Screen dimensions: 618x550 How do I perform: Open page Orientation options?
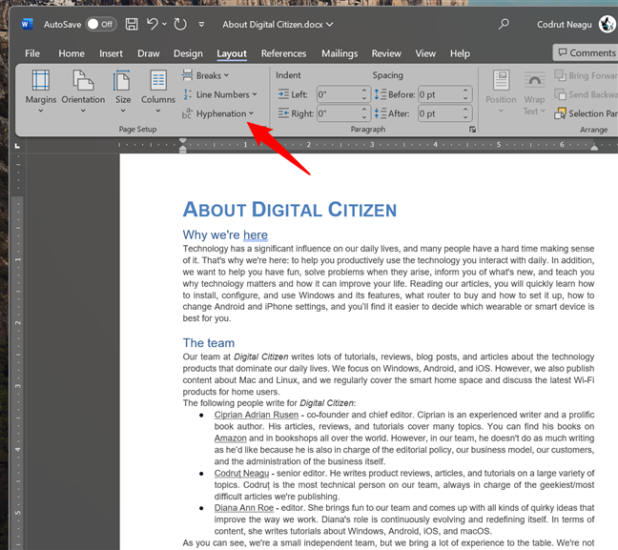[83, 92]
